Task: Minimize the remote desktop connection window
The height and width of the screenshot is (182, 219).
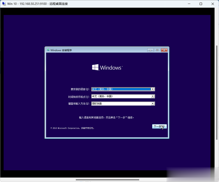Action: [189, 4]
